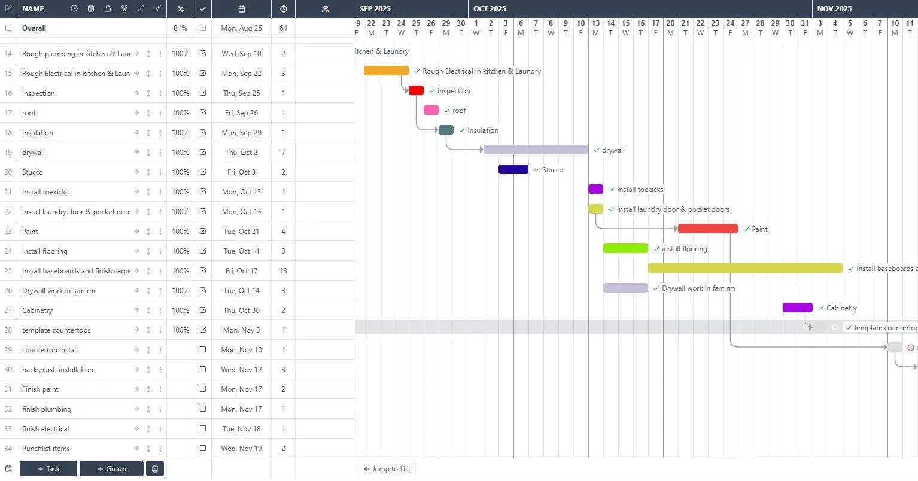The width and height of the screenshot is (918, 481).
Task: Open three-dot menu on Cabinetry row
Action: [160, 310]
